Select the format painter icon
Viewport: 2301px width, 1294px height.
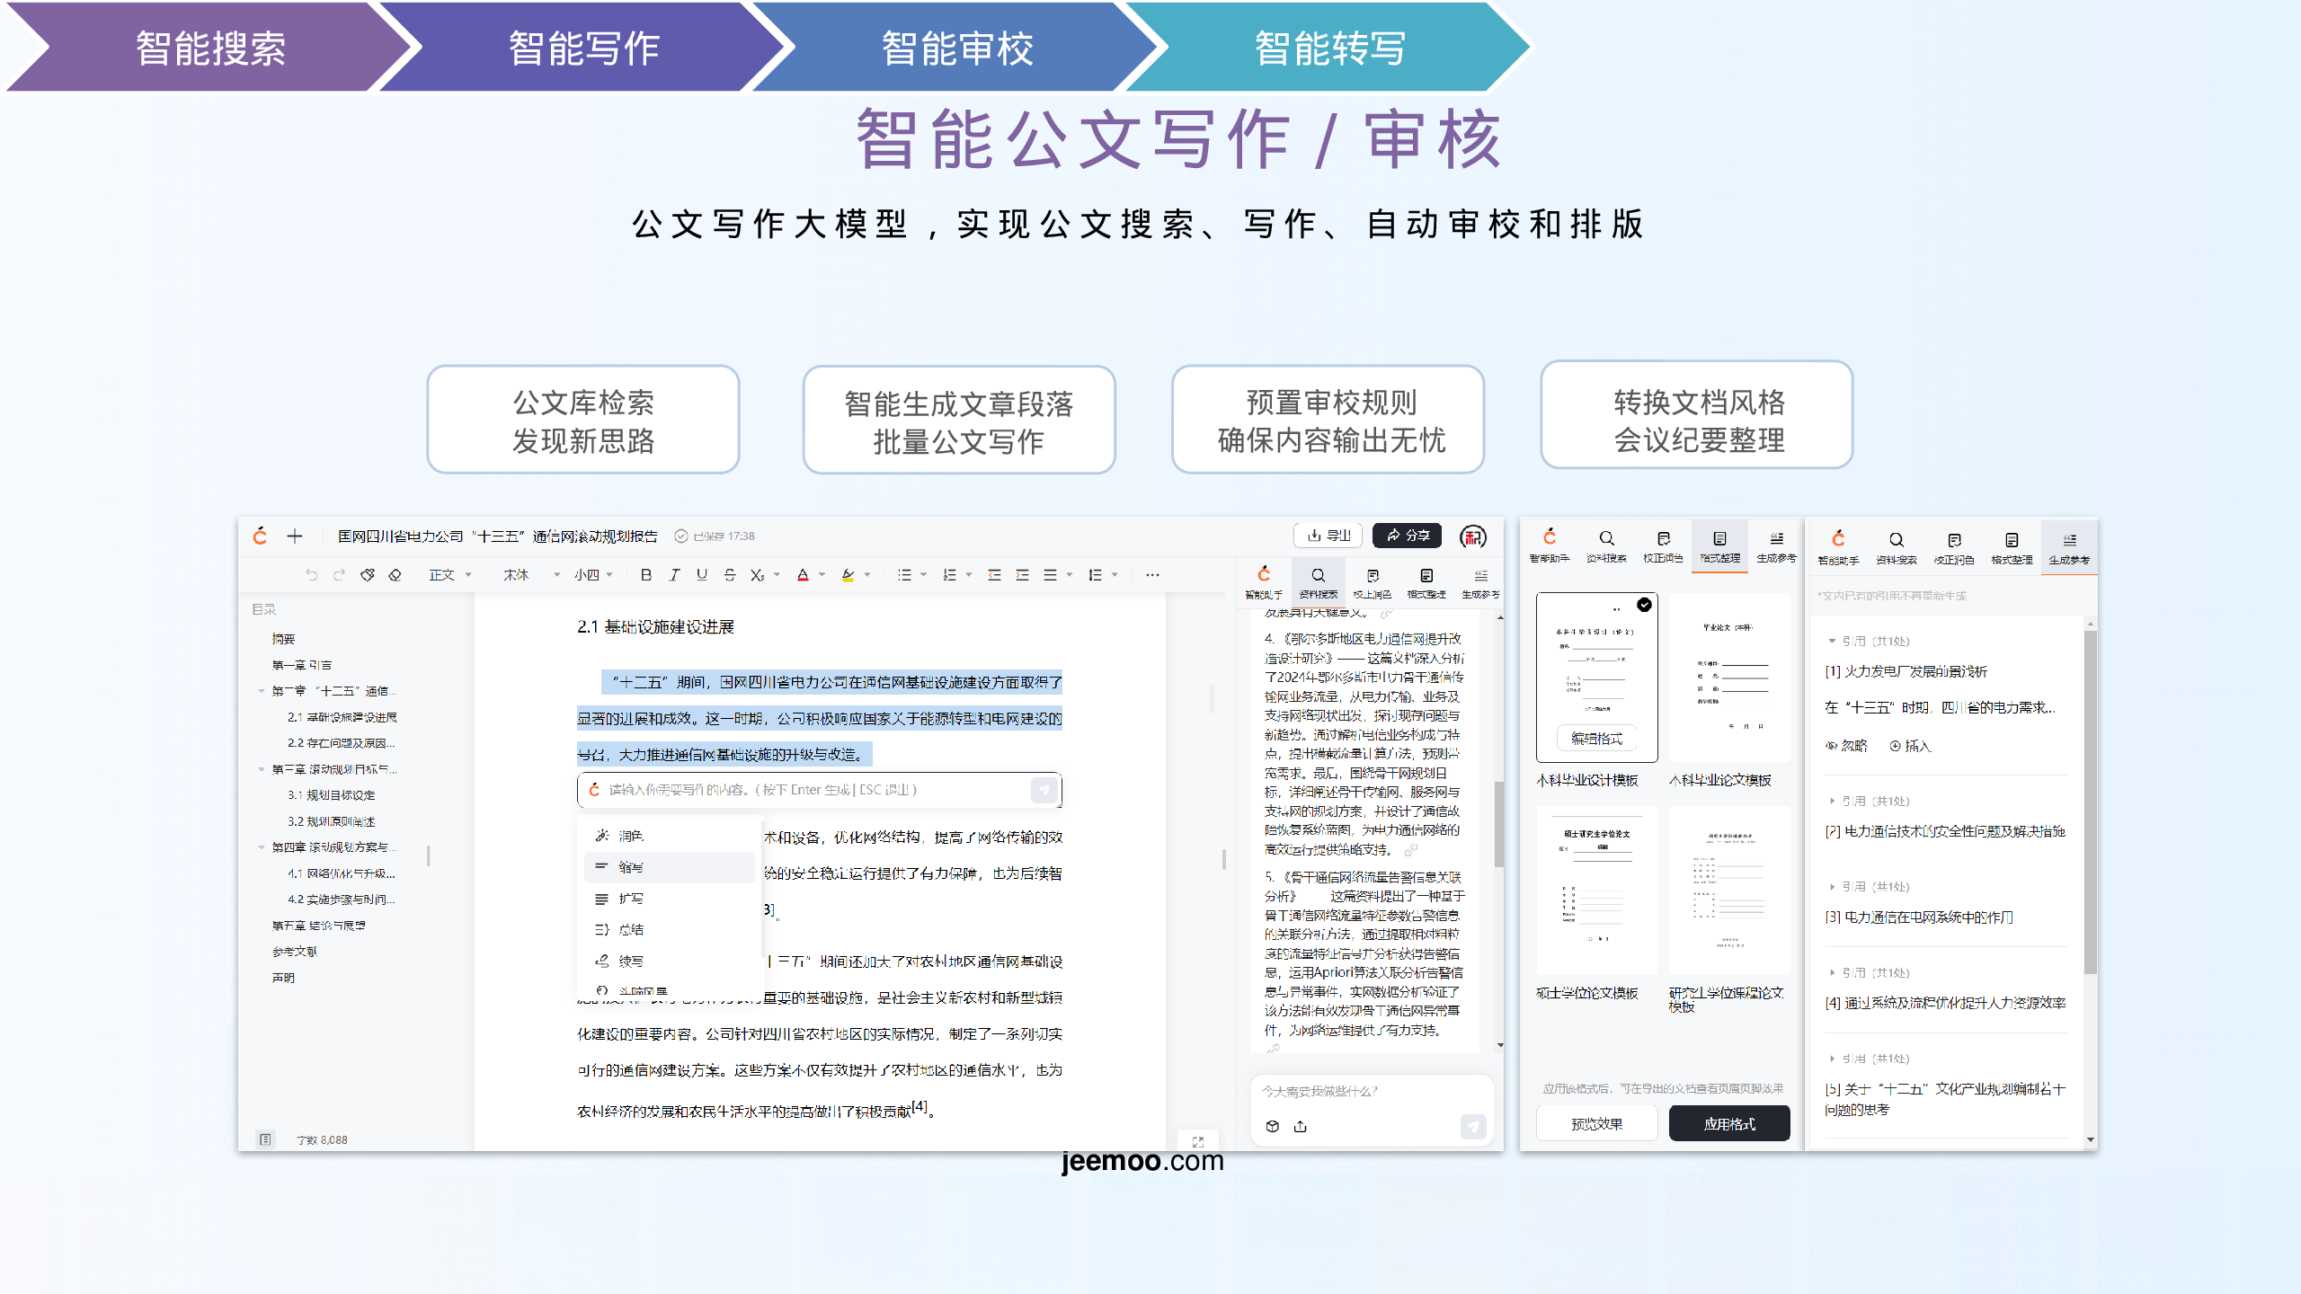pos(367,575)
